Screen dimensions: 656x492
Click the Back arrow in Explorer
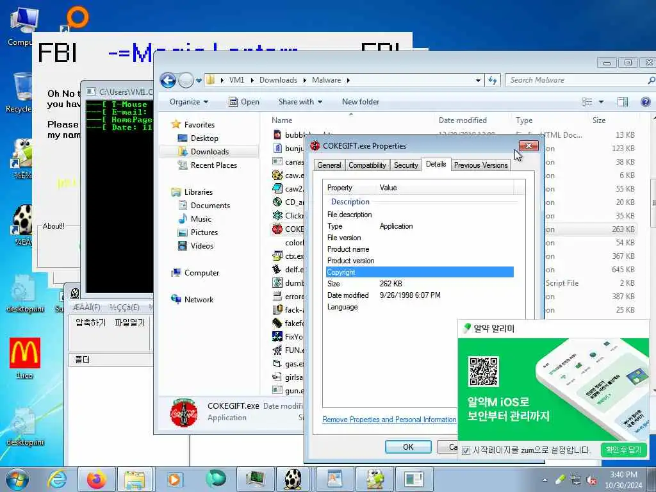tap(168, 80)
